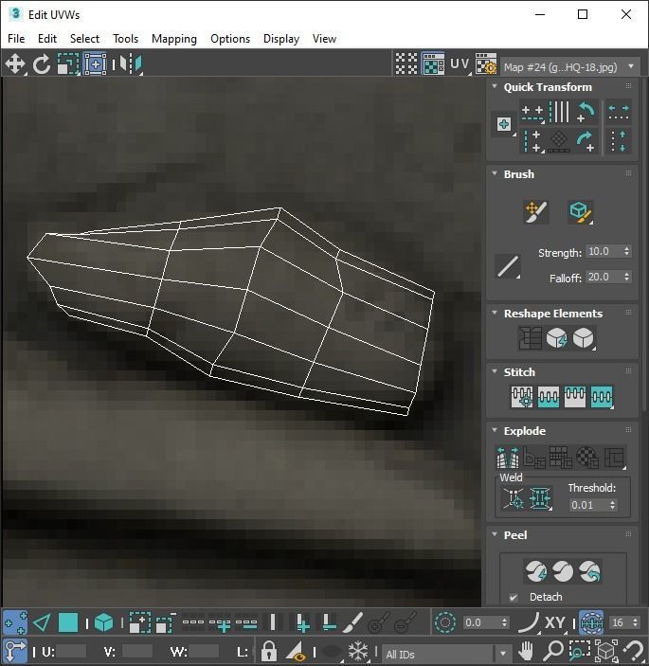Click the Relax Custom icon

pos(584,338)
